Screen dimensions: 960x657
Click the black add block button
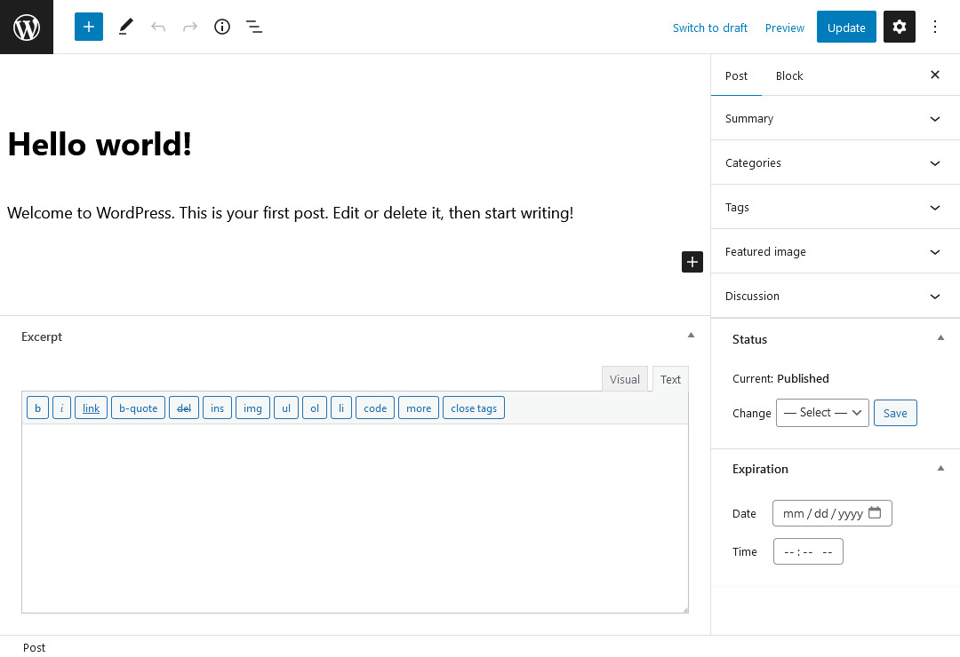click(692, 262)
